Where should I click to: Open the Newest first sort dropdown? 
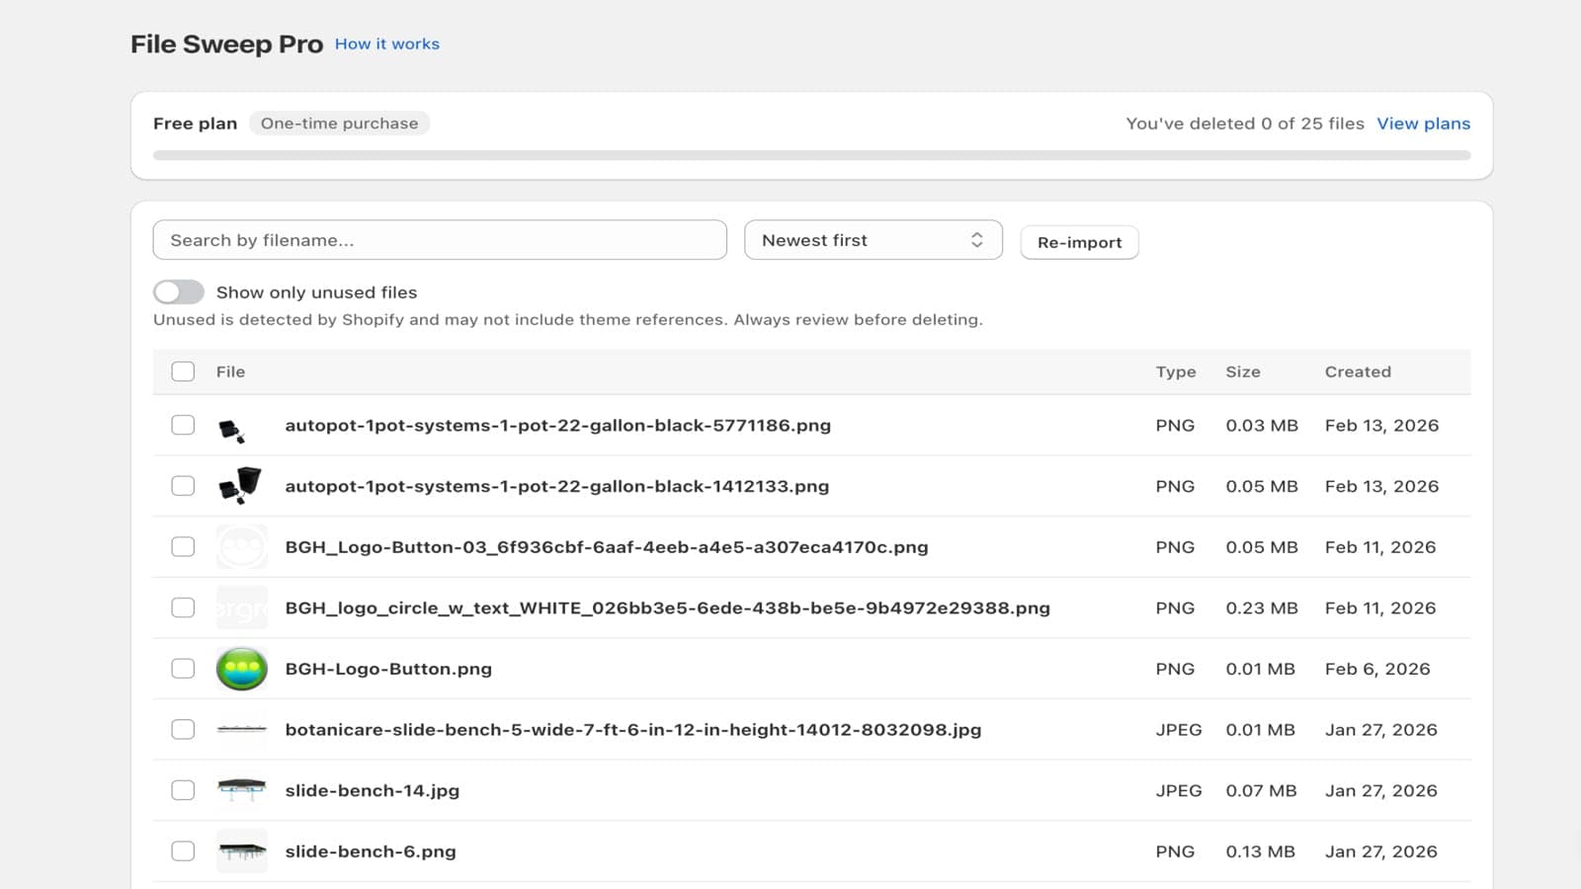click(874, 240)
